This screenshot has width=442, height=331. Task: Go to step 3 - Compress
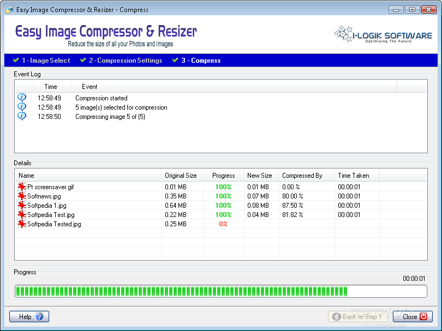(201, 61)
